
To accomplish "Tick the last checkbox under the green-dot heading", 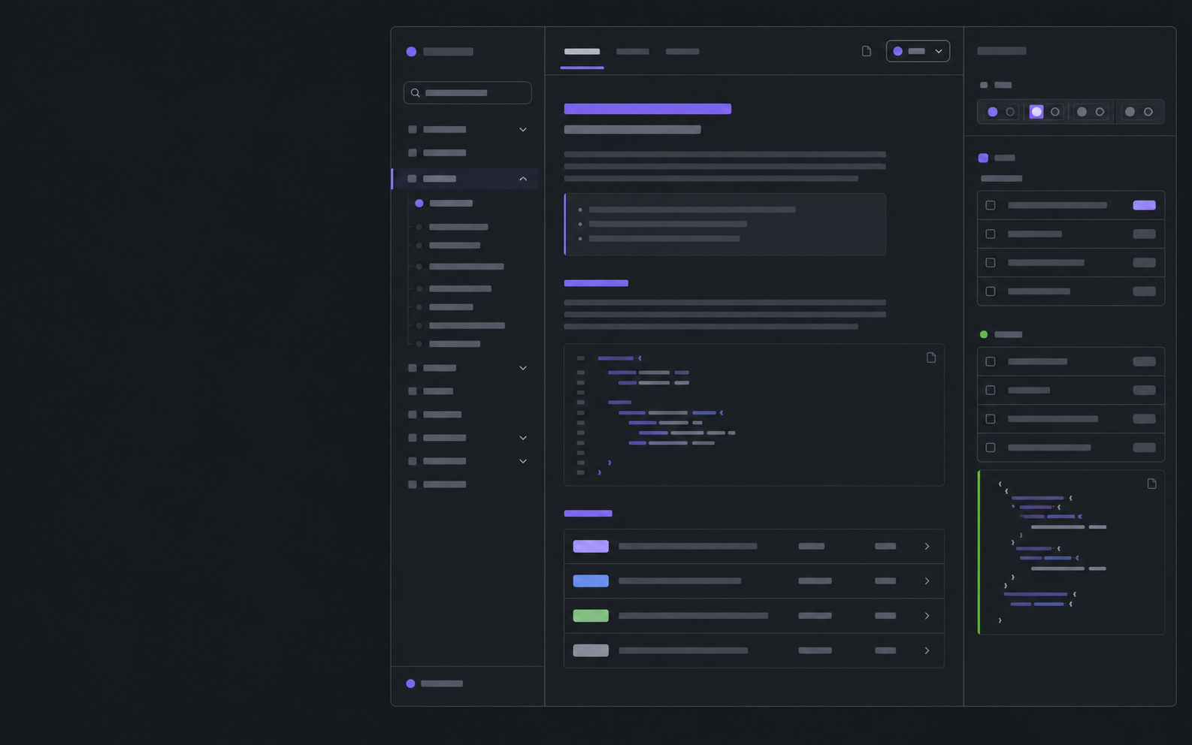I will pos(991,448).
